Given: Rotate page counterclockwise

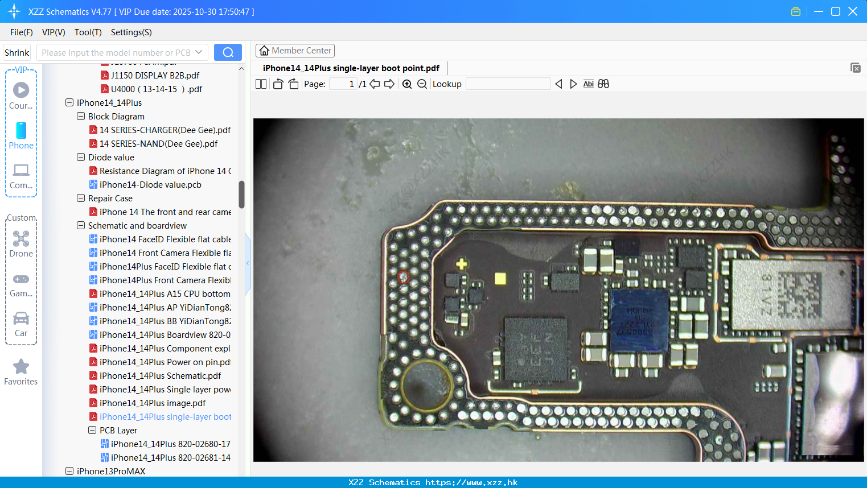Looking at the screenshot, I should pyautogui.click(x=278, y=84).
